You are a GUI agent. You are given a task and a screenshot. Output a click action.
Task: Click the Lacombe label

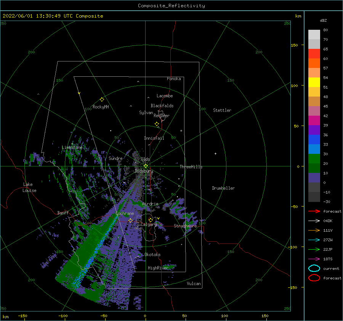(x=165, y=96)
